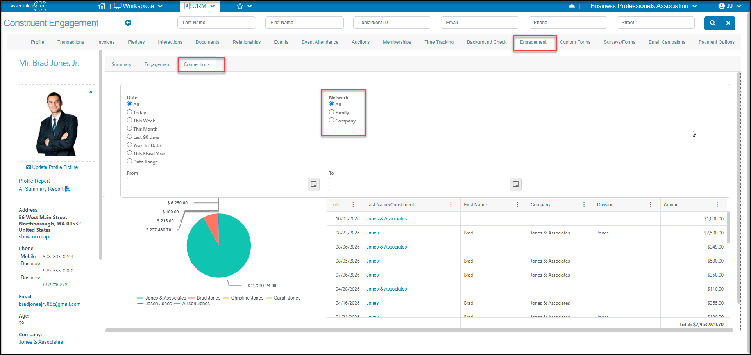Click the magnifier search button

click(x=713, y=23)
